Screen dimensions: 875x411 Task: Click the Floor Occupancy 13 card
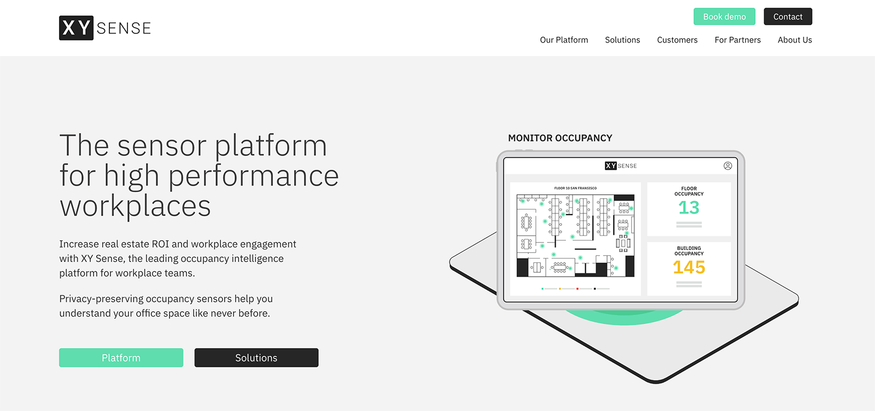[689, 209]
